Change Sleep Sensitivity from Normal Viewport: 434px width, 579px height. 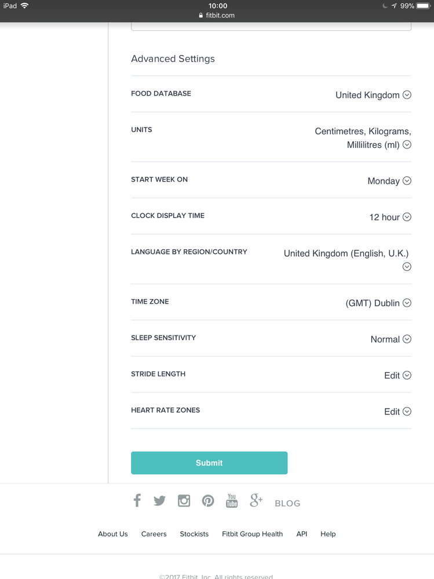click(x=407, y=339)
